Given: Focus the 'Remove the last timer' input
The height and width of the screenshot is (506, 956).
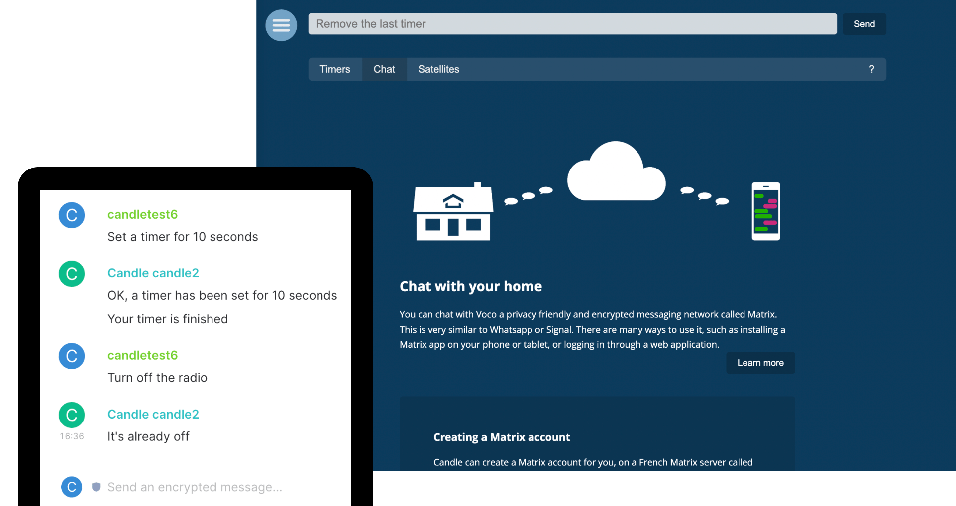Looking at the screenshot, I should [x=572, y=24].
